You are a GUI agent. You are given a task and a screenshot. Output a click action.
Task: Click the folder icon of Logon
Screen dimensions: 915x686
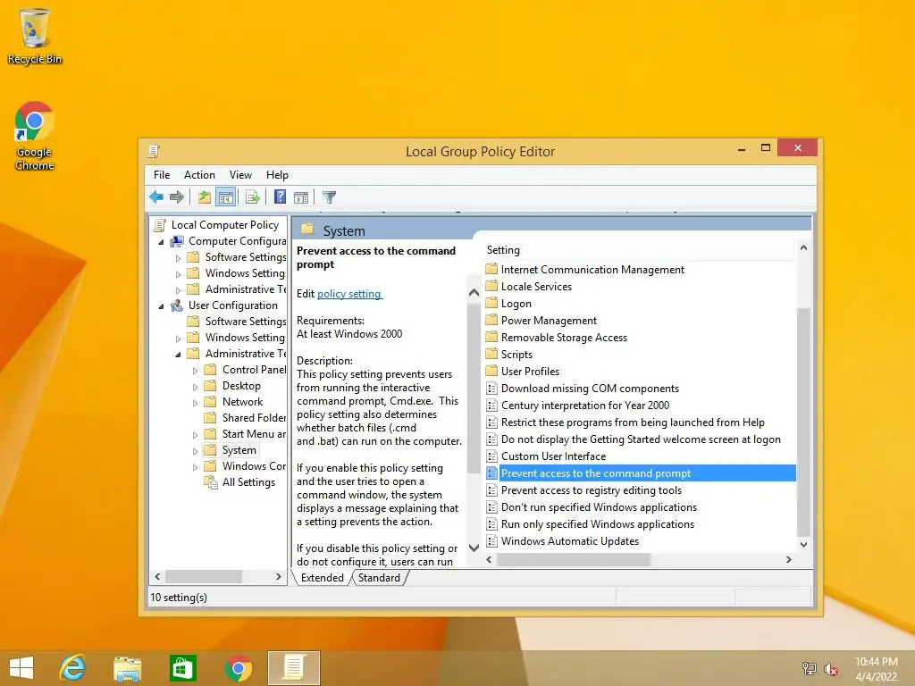click(x=492, y=304)
